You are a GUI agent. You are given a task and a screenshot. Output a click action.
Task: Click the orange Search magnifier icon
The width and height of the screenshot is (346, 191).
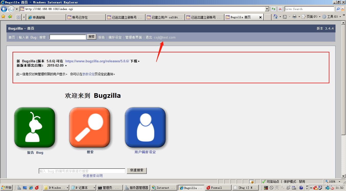coord(90,127)
